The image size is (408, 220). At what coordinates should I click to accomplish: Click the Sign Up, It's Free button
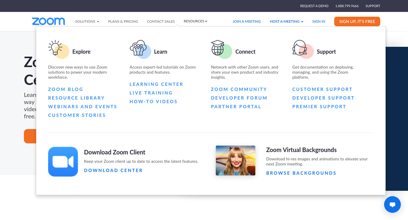[357, 21]
